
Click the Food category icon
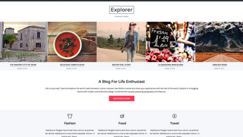[x=122, y=116]
